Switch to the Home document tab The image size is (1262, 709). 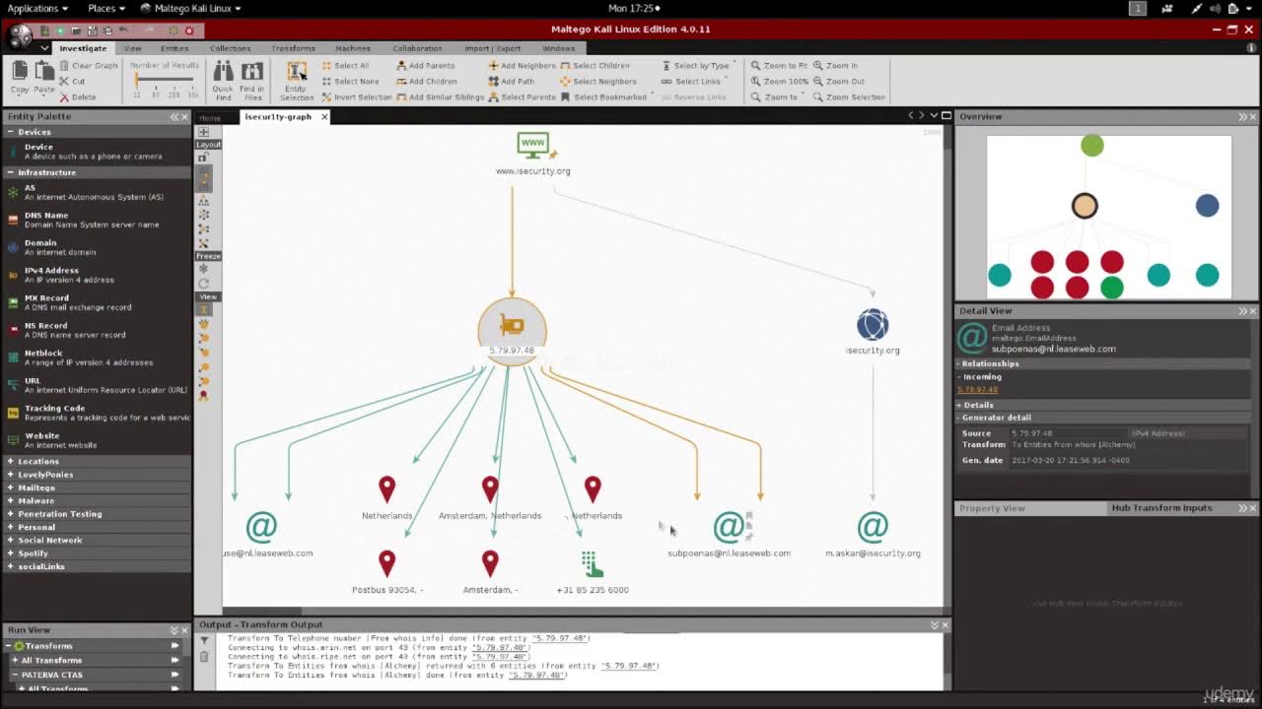(210, 118)
